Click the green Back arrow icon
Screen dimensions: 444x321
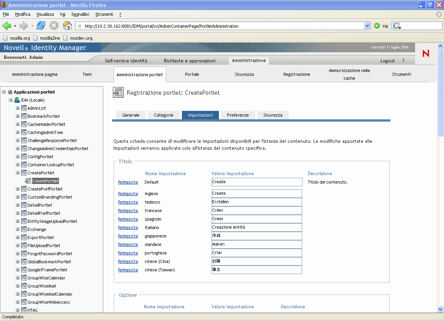[x=7, y=26]
